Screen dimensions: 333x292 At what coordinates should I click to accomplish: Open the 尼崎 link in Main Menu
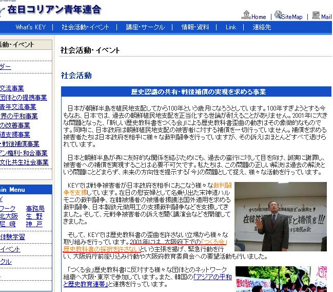click(8, 224)
